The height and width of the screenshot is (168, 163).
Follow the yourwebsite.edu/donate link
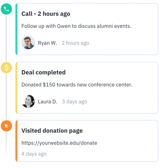tap(59, 143)
